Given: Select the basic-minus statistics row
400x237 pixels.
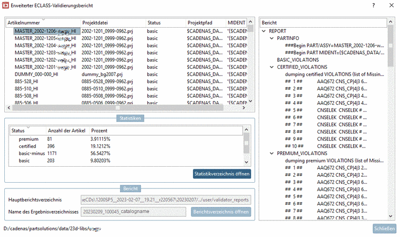Looking at the screenshot, I should [x=32, y=153].
